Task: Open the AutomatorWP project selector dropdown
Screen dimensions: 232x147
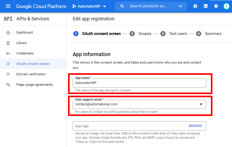Action: click(89, 6)
